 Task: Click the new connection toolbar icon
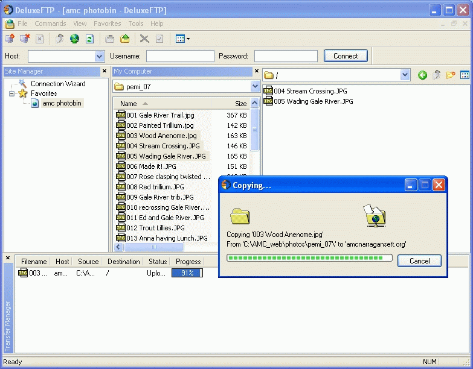click(x=10, y=39)
